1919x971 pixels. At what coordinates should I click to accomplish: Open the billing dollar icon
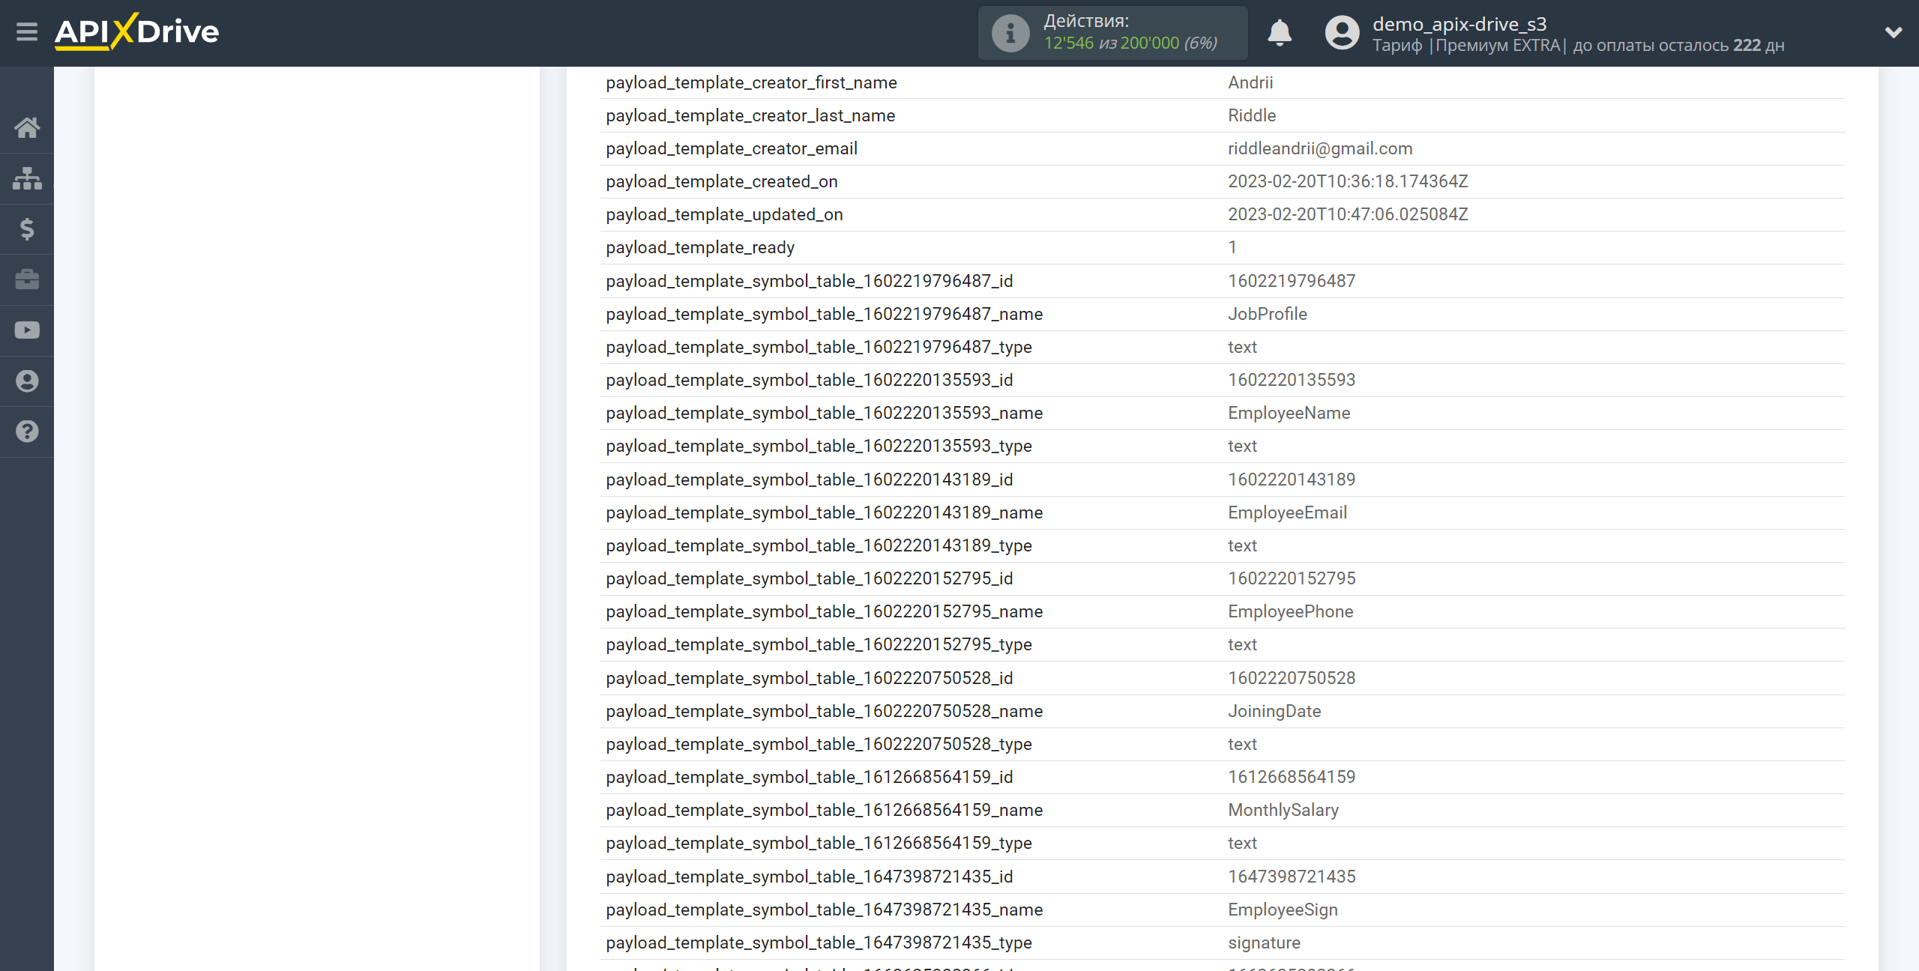tap(27, 229)
